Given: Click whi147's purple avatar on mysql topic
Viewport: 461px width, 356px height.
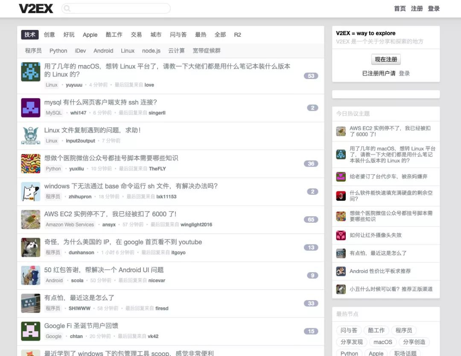Looking at the screenshot, I should click(x=31, y=108).
